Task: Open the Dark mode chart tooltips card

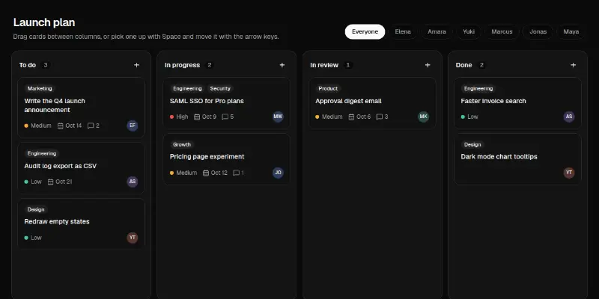Action: click(517, 159)
